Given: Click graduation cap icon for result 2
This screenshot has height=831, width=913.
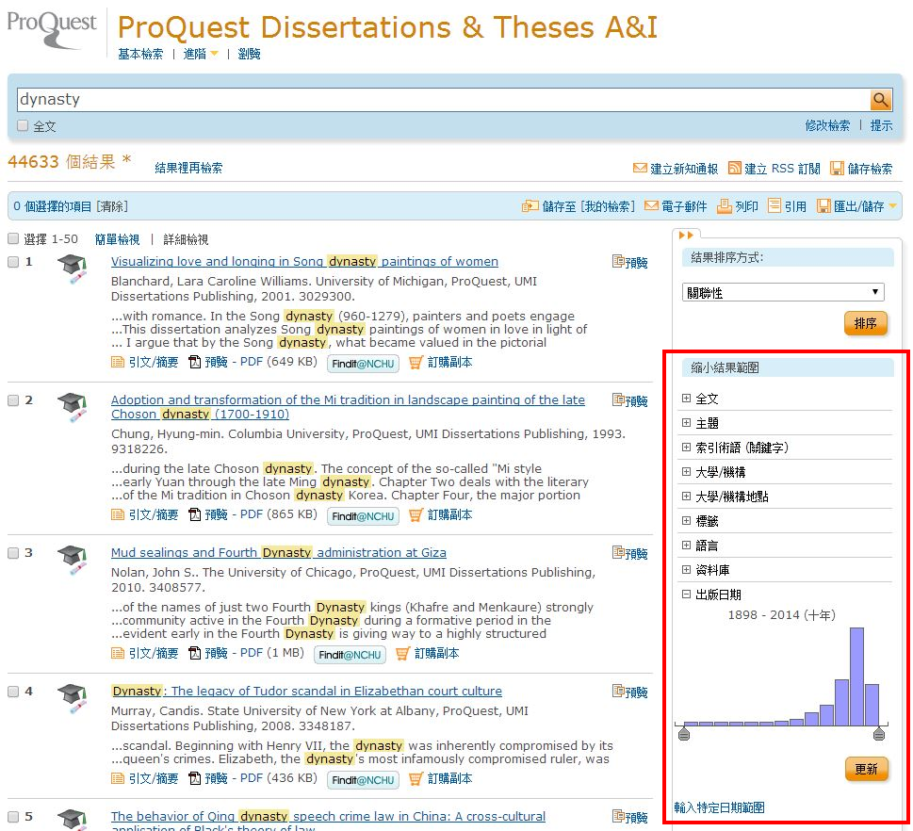Looking at the screenshot, I should pos(73,408).
